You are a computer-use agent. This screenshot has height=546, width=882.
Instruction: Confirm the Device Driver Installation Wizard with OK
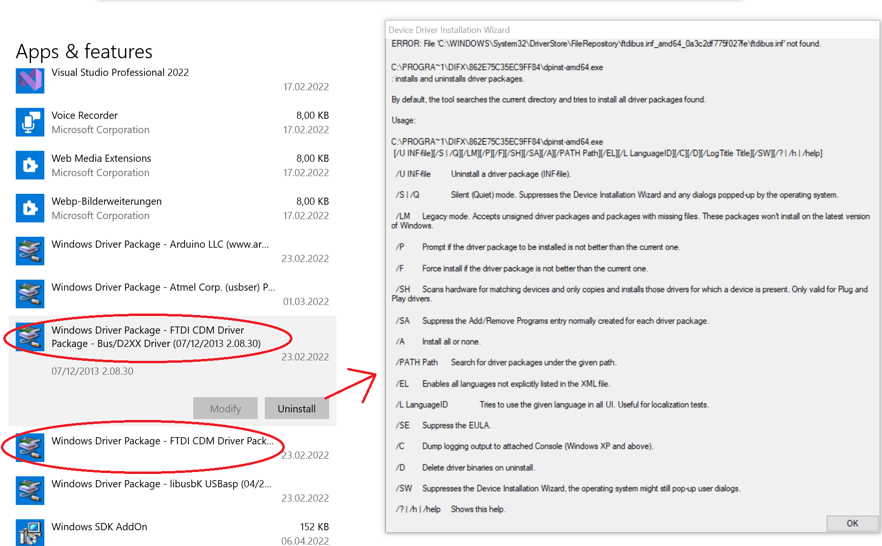click(852, 523)
